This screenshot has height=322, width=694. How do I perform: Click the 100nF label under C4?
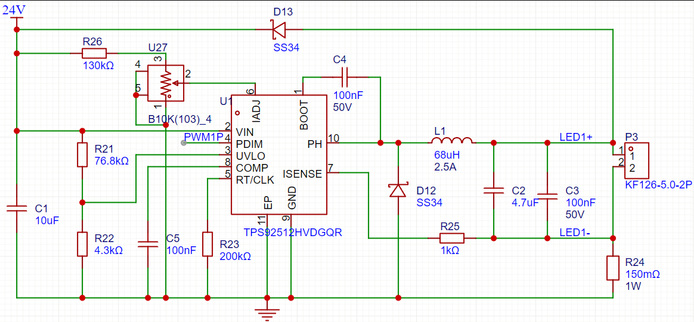point(348,96)
